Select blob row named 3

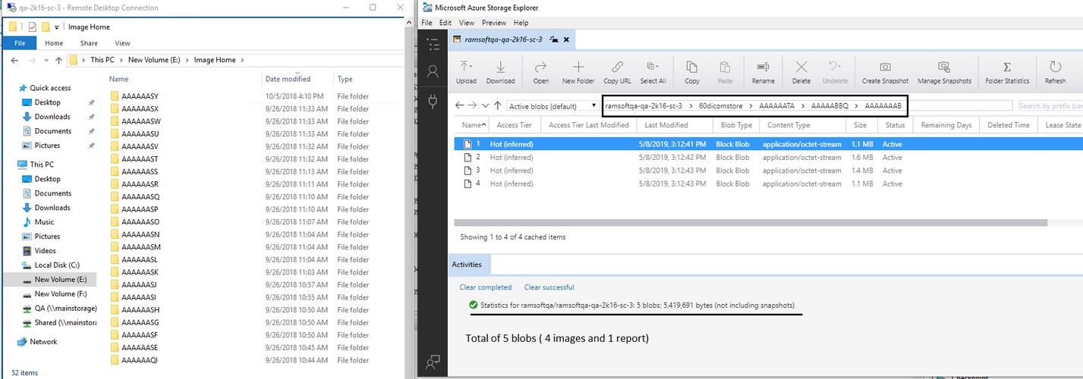(478, 171)
